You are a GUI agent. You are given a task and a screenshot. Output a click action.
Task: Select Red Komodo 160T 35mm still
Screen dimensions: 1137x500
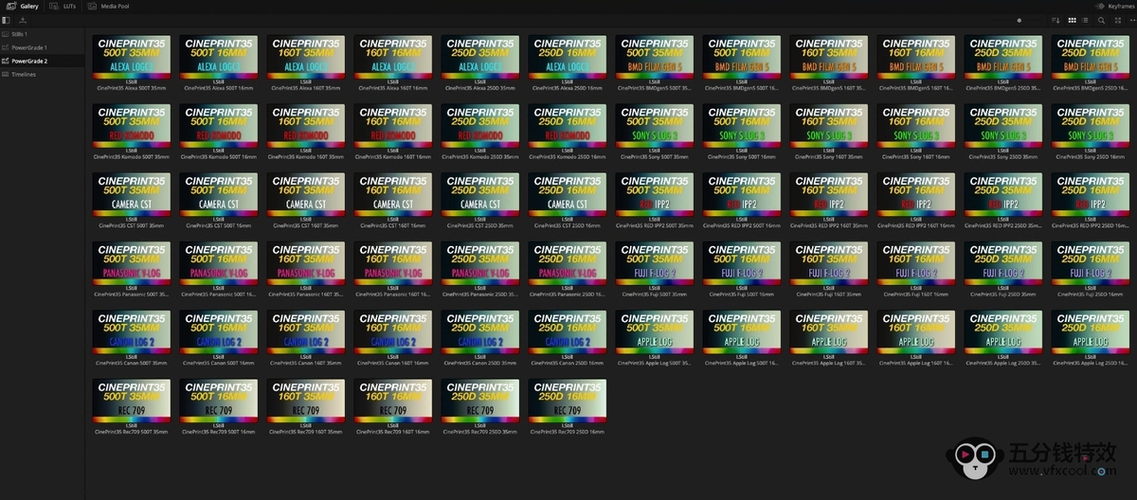coord(305,126)
